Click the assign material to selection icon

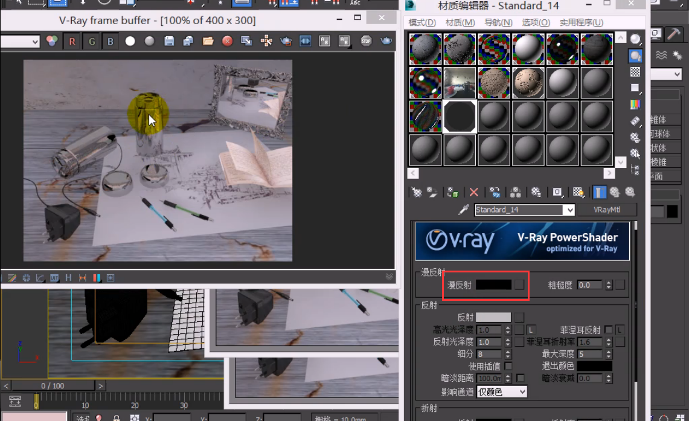click(453, 192)
